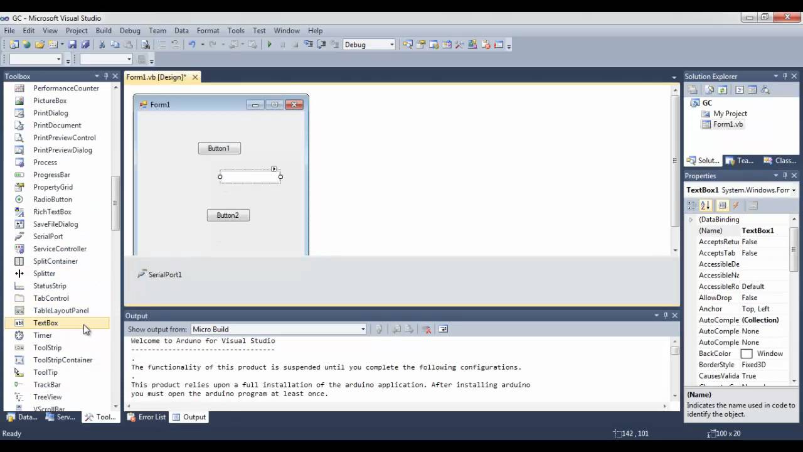Toggle auto-hide pin on Properties panel
The image size is (803, 452).
pos(785,176)
